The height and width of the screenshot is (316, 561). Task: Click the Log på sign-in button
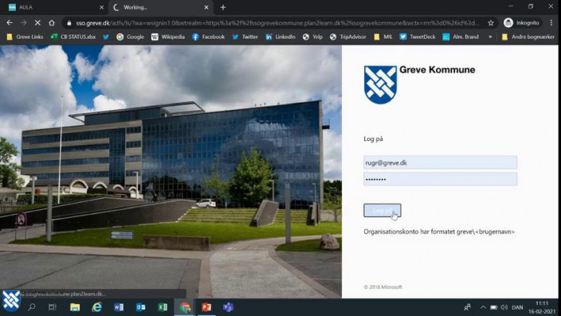tap(382, 211)
